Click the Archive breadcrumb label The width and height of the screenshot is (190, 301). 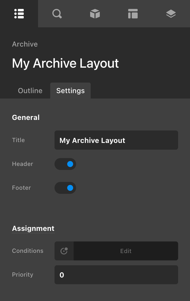[25, 44]
